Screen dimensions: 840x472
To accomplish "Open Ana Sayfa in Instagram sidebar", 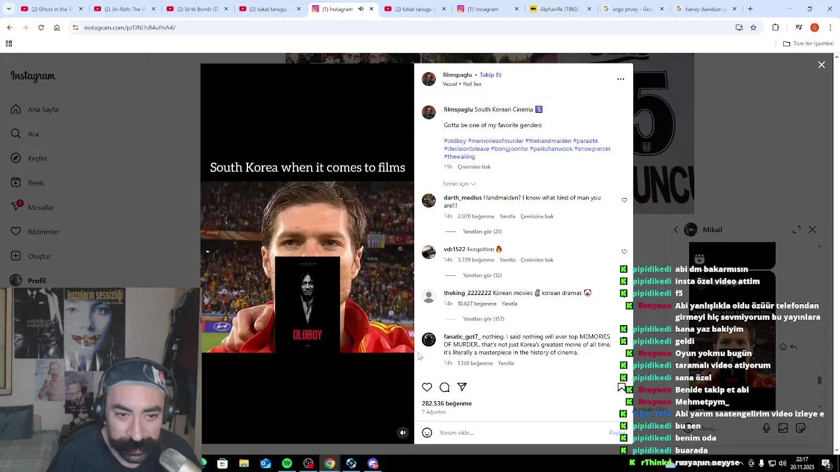I will (x=35, y=109).
